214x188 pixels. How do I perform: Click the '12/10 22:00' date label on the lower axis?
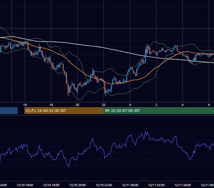(x=104, y=185)
